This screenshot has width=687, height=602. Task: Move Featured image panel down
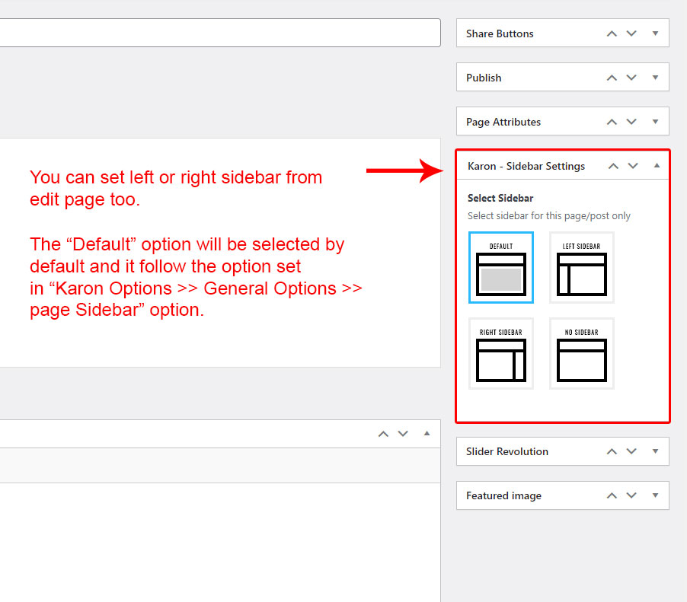631,495
